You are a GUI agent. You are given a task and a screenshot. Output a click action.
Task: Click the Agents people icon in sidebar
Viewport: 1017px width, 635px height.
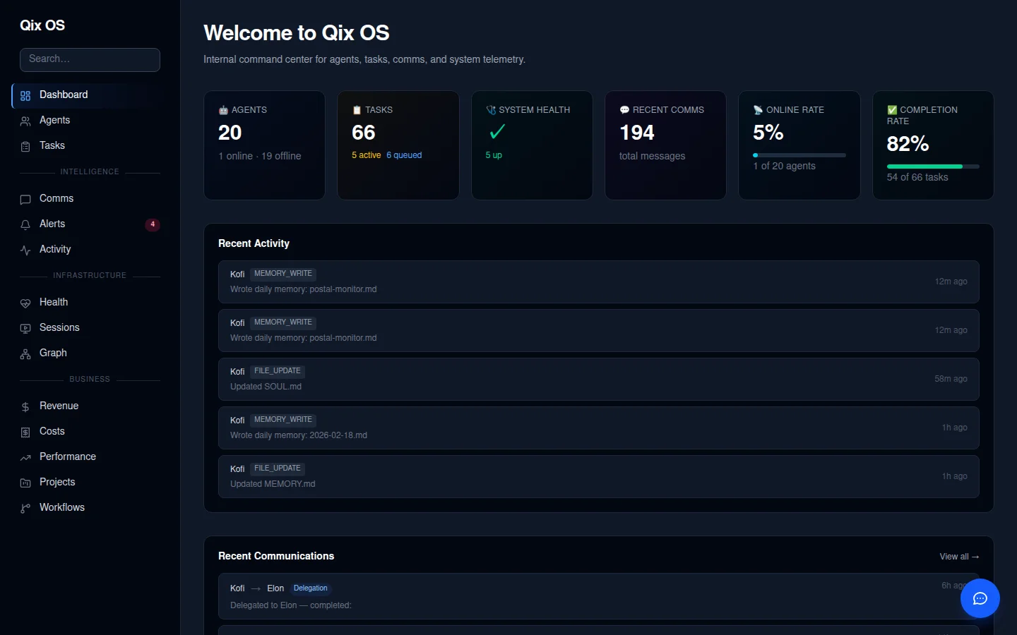25,121
